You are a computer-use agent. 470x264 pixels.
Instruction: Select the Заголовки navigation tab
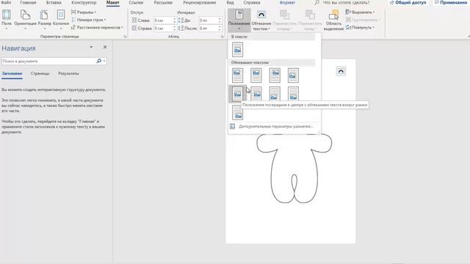point(12,73)
